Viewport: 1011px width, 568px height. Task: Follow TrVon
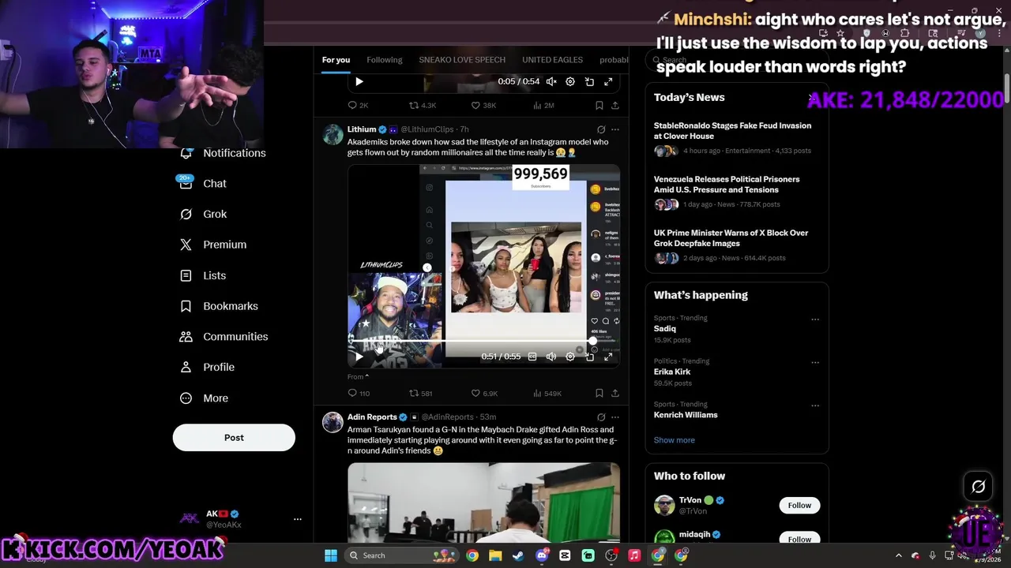point(799,506)
